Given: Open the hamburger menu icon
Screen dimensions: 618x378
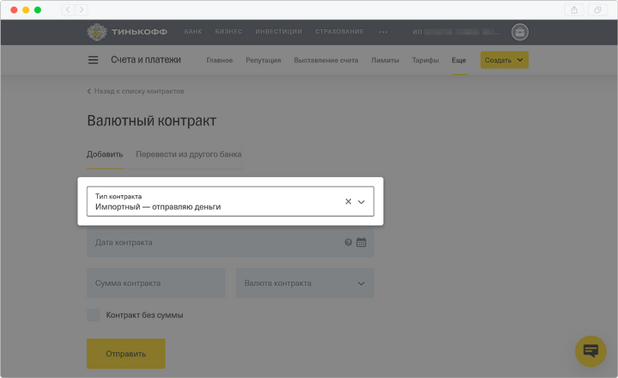Looking at the screenshot, I should 93,60.
